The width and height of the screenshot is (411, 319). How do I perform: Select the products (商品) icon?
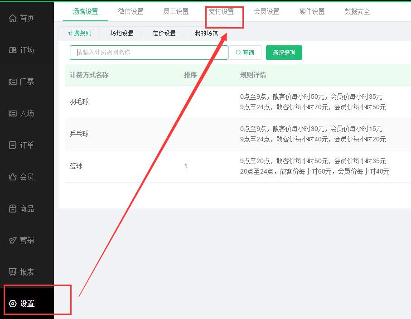pos(13,208)
